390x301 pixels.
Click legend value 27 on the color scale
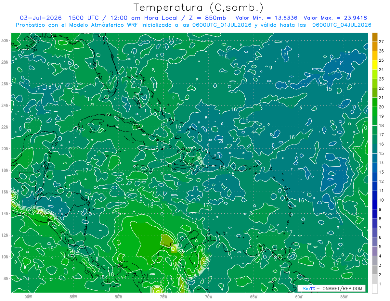coord(382,41)
